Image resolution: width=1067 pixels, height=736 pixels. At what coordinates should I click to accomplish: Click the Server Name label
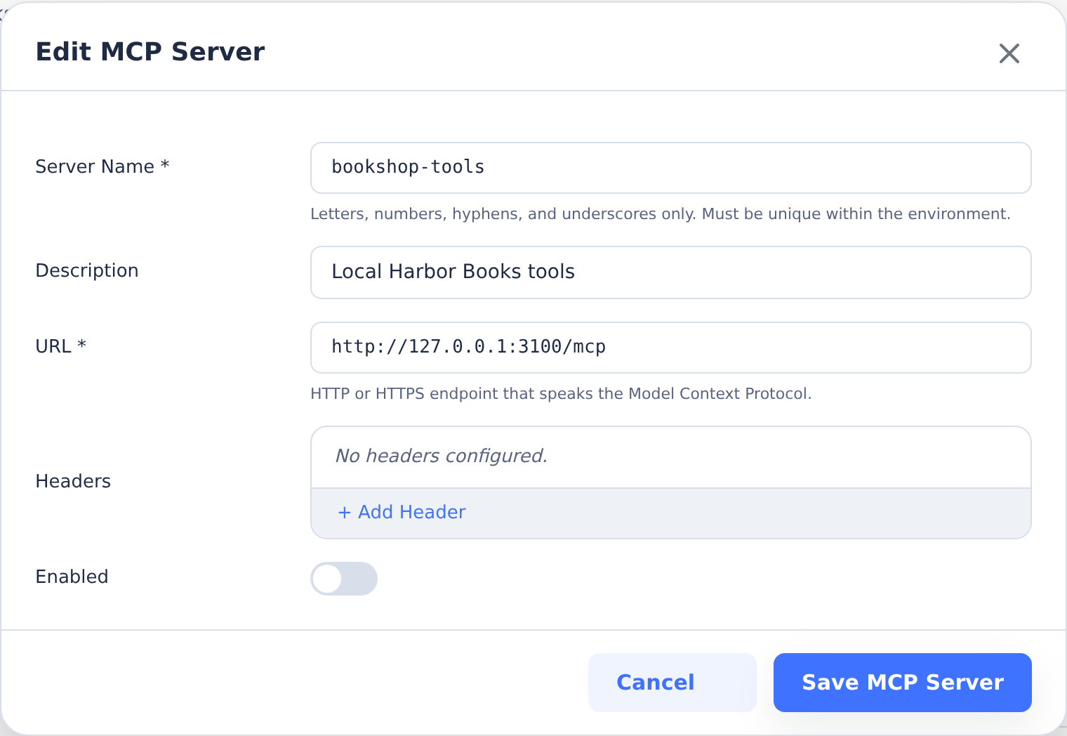(102, 166)
